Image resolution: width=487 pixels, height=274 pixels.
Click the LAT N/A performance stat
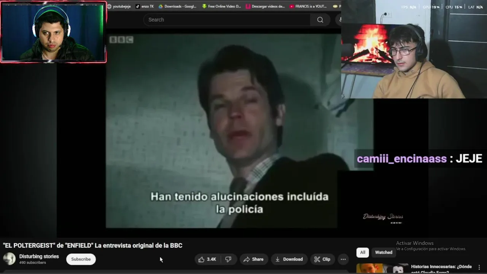(476, 7)
